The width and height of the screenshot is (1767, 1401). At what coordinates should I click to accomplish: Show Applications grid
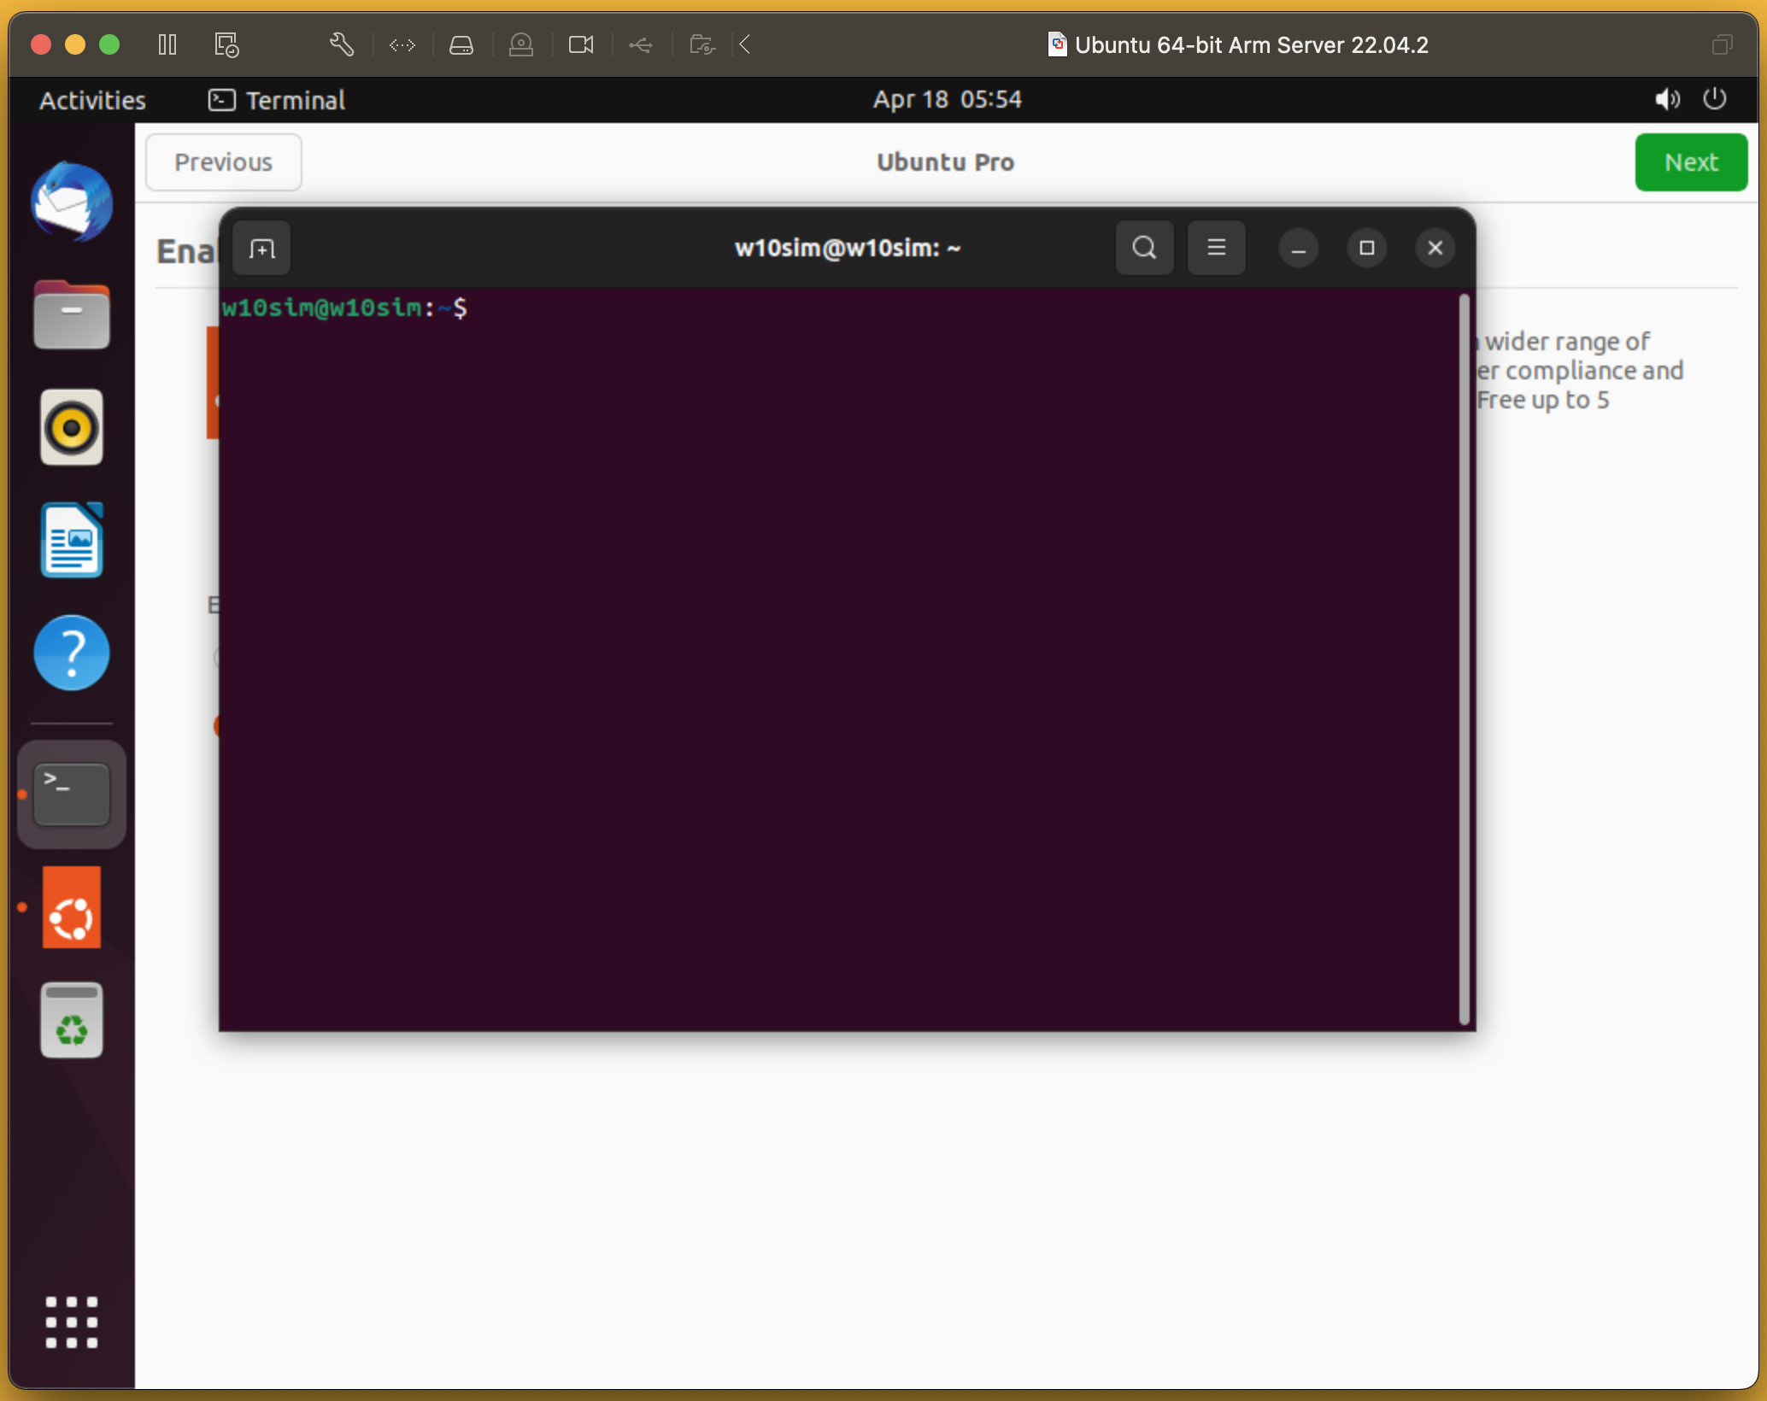72,1322
